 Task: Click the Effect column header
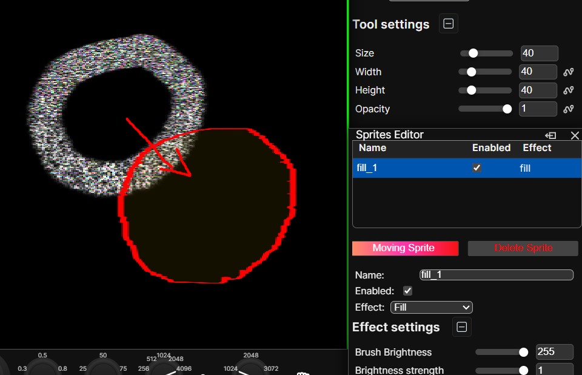[537, 148]
